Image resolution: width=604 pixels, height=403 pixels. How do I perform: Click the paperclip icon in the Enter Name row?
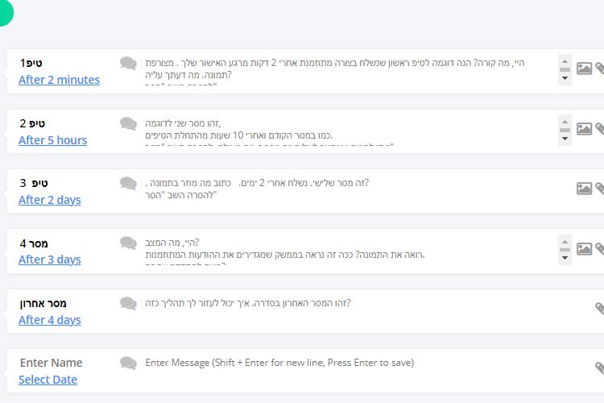(599, 368)
